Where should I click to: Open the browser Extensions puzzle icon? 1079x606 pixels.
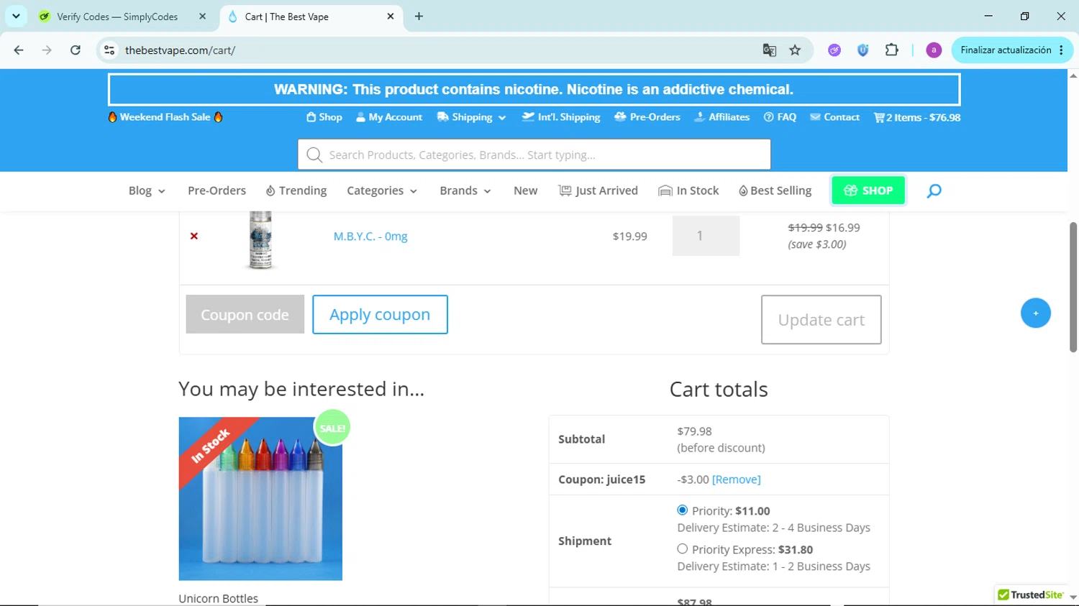pyautogui.click(x=892, y=50)
